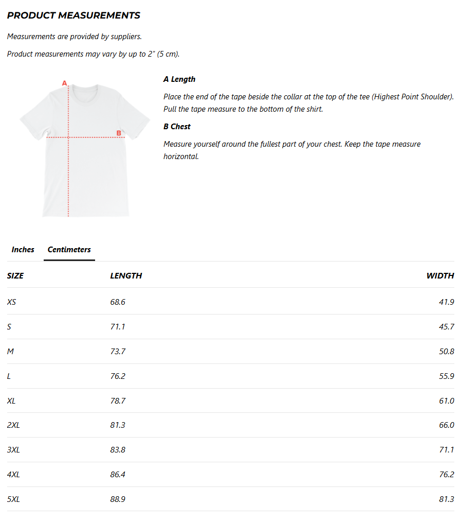The height and width of the screenshot is (522, 461).
Task: Click the A Length heading
Action: coord(179,79)
